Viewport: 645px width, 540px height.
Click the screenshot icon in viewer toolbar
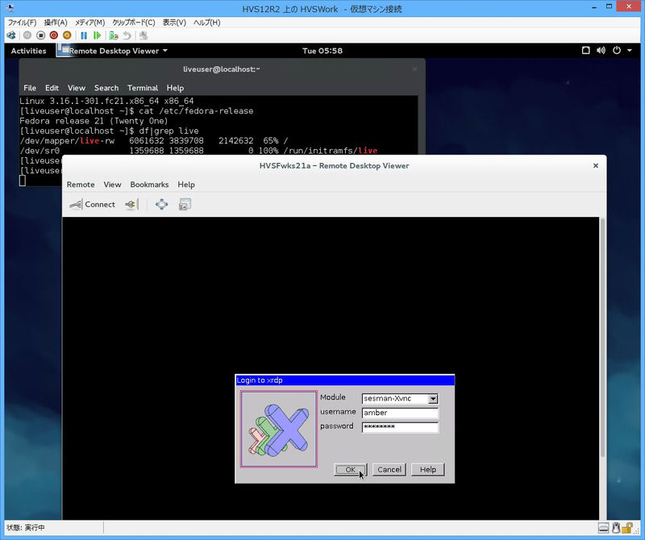coord(185,205)
